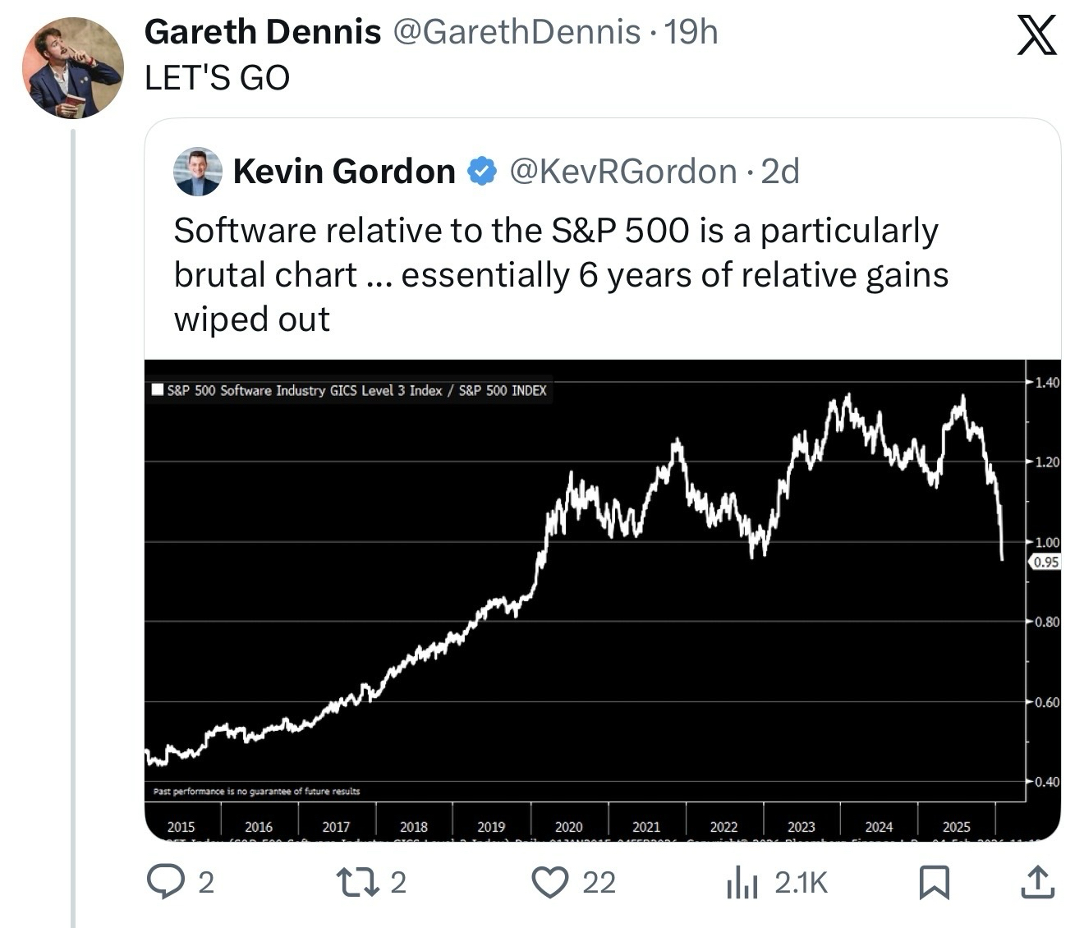Open Kevin Gordon's small avatar
Viewport: 1084px width, 928px height.
point(198,172)
